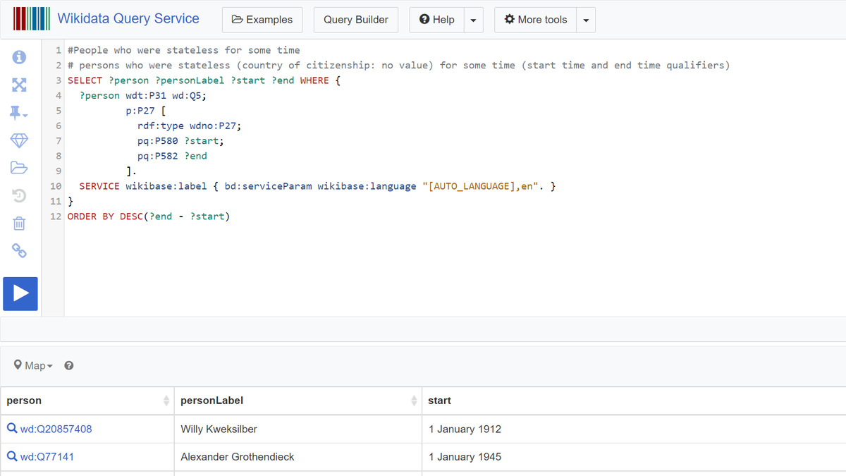Place cursor in SELECT line of query
Image resolution: width=846 pixels, height=476 pixels.
(x=204, y=80)
